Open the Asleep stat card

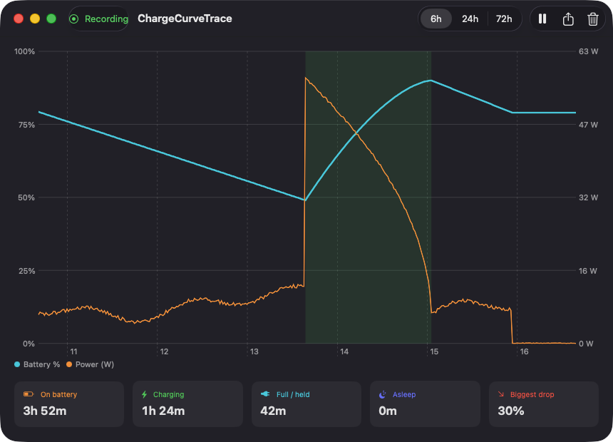click(425, 404)
